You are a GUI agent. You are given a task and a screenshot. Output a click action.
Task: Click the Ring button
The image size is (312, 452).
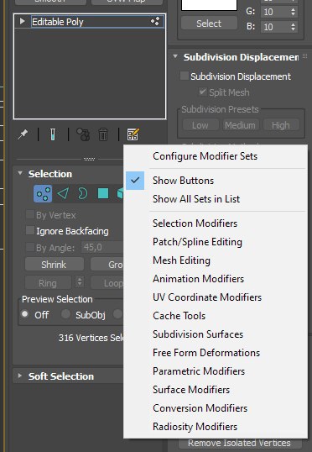click(48, 283)
